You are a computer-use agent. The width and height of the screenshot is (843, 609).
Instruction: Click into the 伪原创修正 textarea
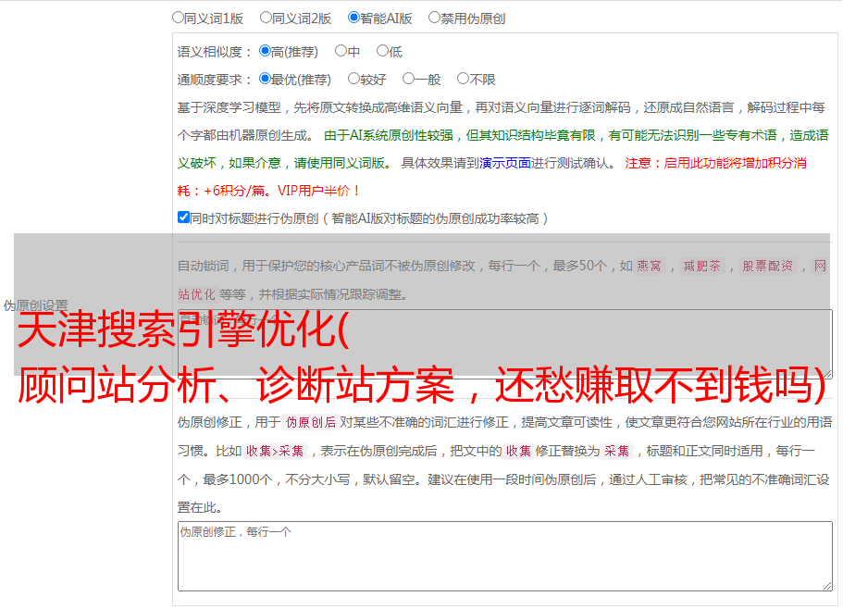[505, 556]
